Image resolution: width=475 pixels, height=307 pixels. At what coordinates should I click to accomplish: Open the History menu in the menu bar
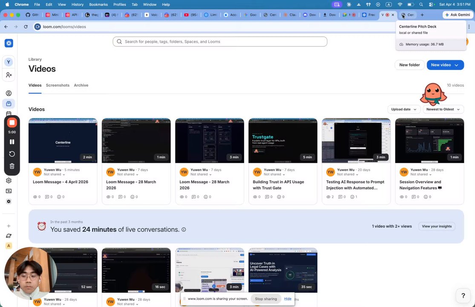(77, 5)
